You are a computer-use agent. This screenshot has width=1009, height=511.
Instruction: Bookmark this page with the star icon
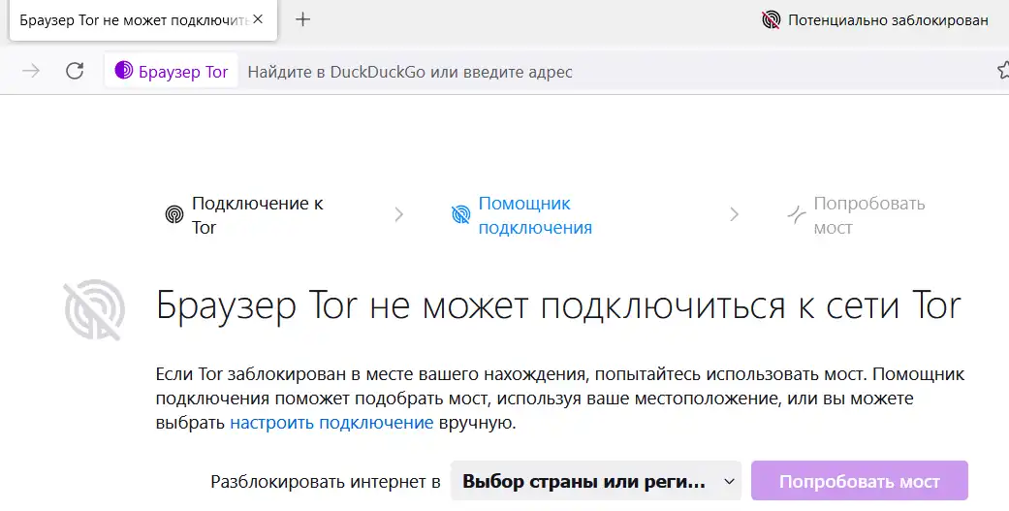tap(1002, 71)
